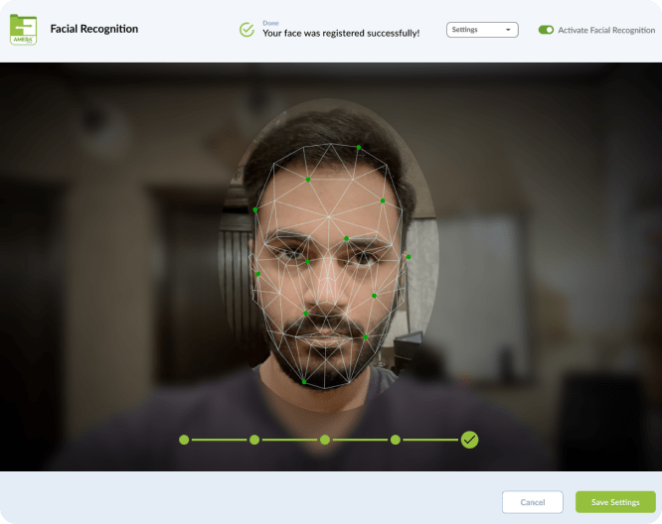Click the Ameba app logo
The width and height of the screenshot is (662, 524).
(x=23, y=29)
